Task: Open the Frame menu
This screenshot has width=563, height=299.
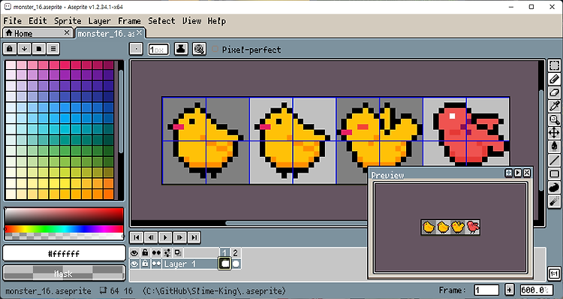Action: [x=129, y=21]
